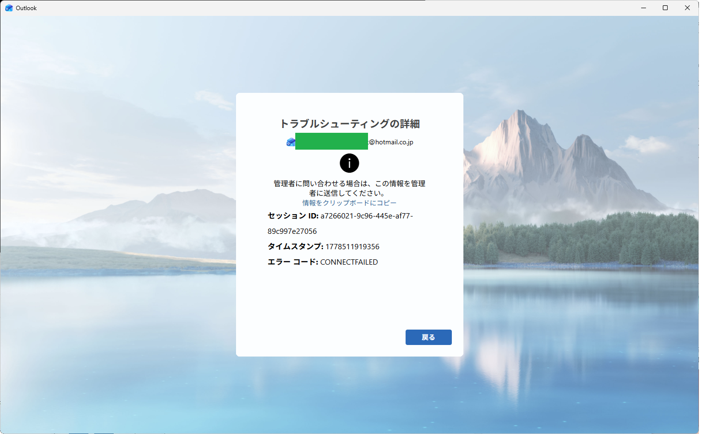The height and width of the screenshot is (434, 710).
Task: Click the 戻る (Back) button
Action: point(428,337)
